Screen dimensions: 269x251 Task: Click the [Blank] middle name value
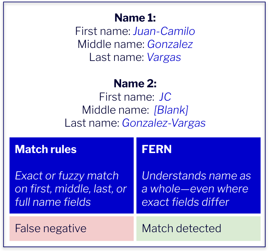pos(171,110)
